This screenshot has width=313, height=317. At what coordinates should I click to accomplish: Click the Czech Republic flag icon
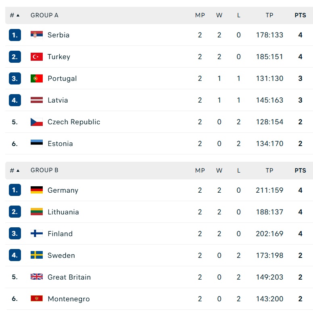click(x=37, y=122)
